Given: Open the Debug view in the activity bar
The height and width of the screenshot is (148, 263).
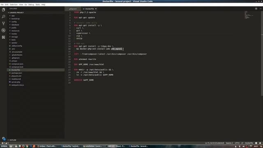Looking at the screenshot, I should tap(3, 30).
